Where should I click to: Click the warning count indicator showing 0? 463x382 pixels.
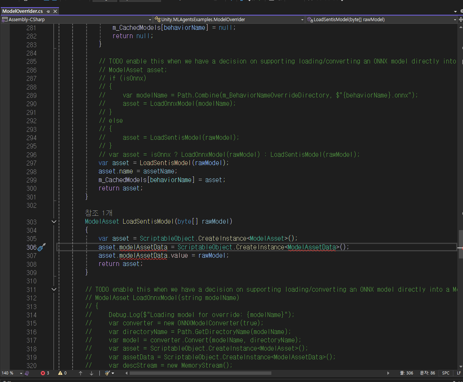[x=62, y=373]
